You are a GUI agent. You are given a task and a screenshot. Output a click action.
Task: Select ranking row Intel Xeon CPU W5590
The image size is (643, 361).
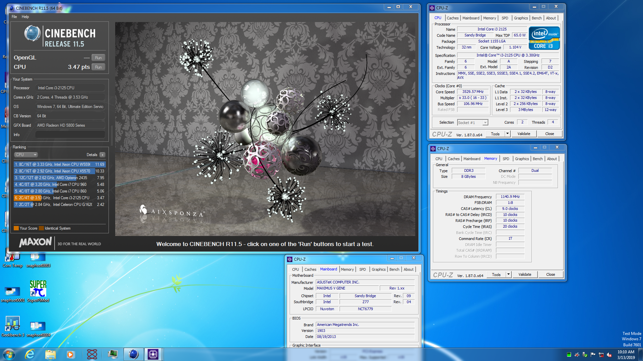[x=60, y=164]
